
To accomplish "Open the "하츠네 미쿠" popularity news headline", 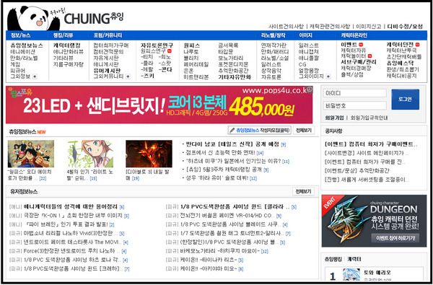I will [x=234, y=161].
